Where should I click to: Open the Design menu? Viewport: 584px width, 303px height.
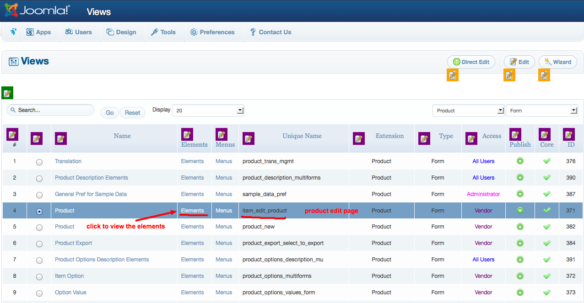[121, 32]
